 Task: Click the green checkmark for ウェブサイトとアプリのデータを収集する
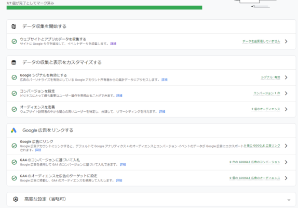[14, 41]
